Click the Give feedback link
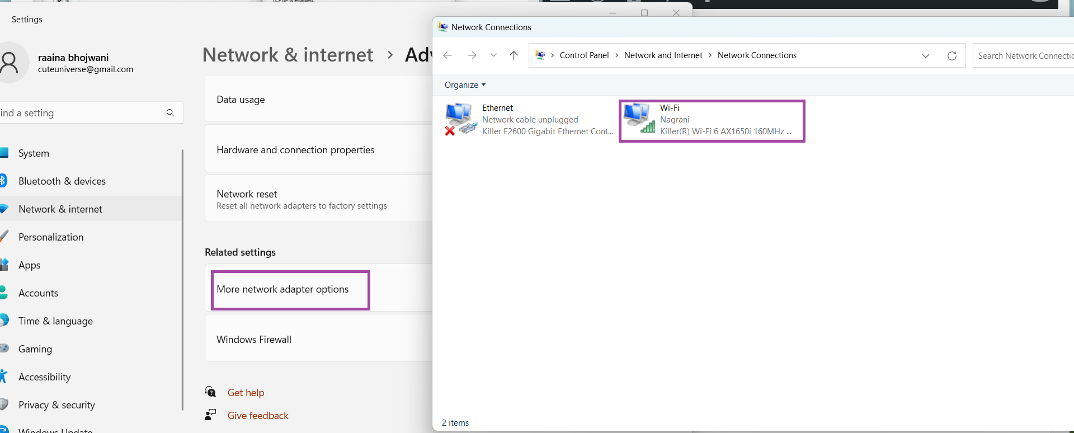The image size is (1074, 433). [258, 416]
